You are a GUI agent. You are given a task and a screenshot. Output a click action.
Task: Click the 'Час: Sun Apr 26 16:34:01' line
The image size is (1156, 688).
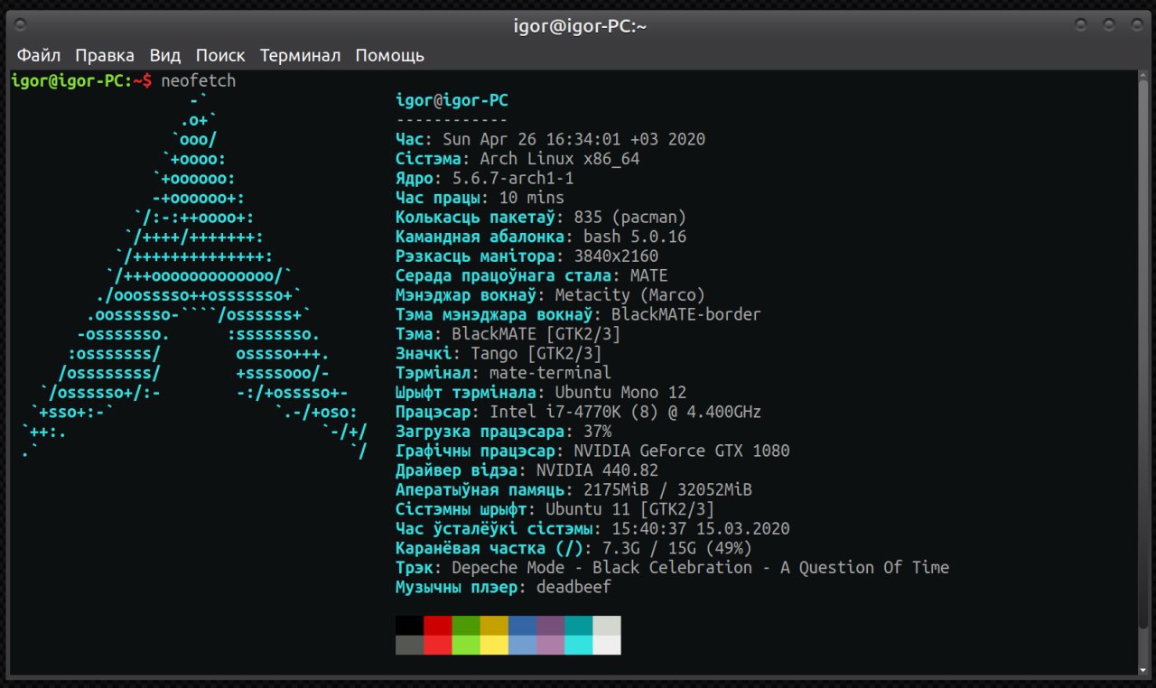point(550,139)
